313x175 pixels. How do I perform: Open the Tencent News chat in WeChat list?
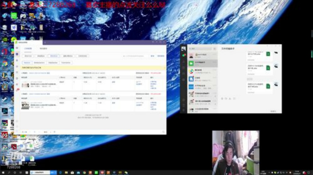coord(203,71)
